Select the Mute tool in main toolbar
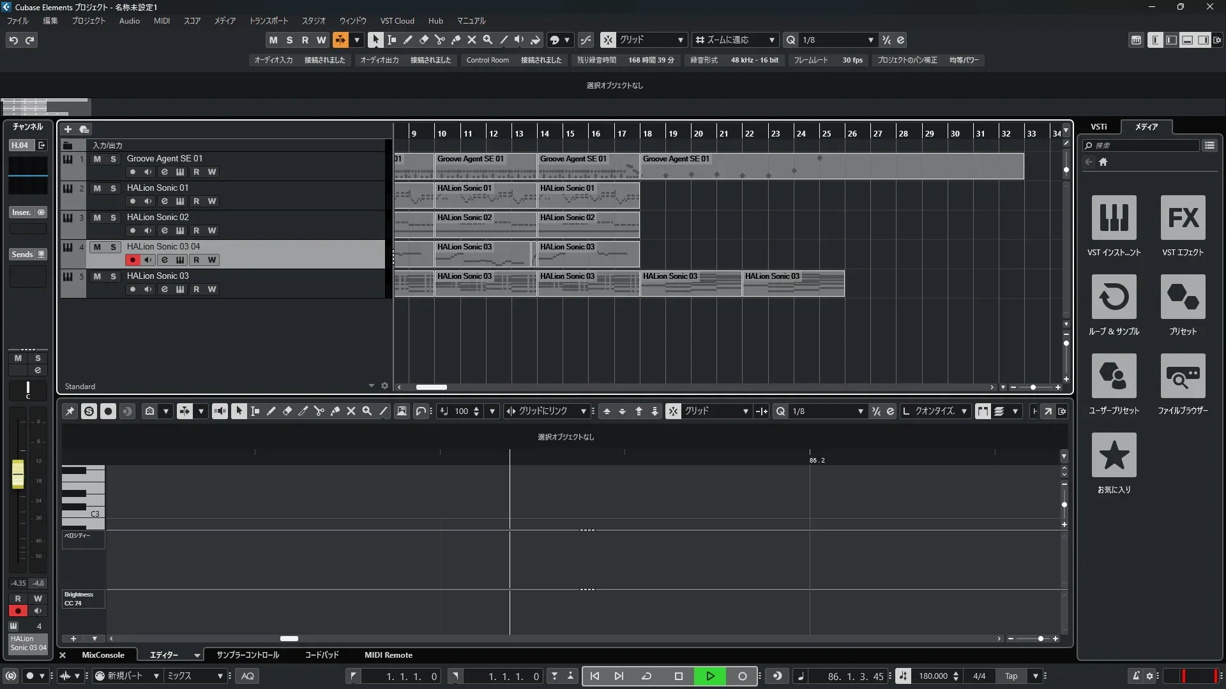Screen dimensions: 1226x689 [x=471, y=40]
